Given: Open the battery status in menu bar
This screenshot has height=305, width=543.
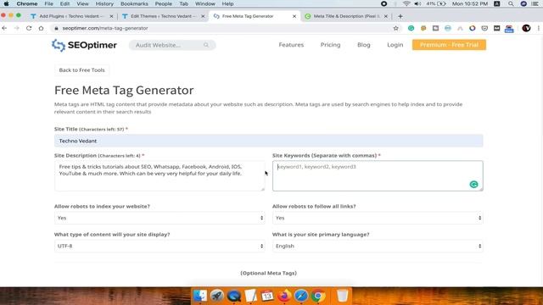Looking at the screenshot, I should (x=436, y=3).
